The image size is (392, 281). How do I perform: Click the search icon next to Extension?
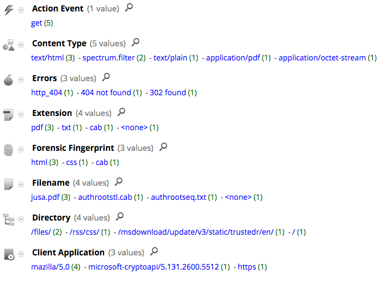121,112
